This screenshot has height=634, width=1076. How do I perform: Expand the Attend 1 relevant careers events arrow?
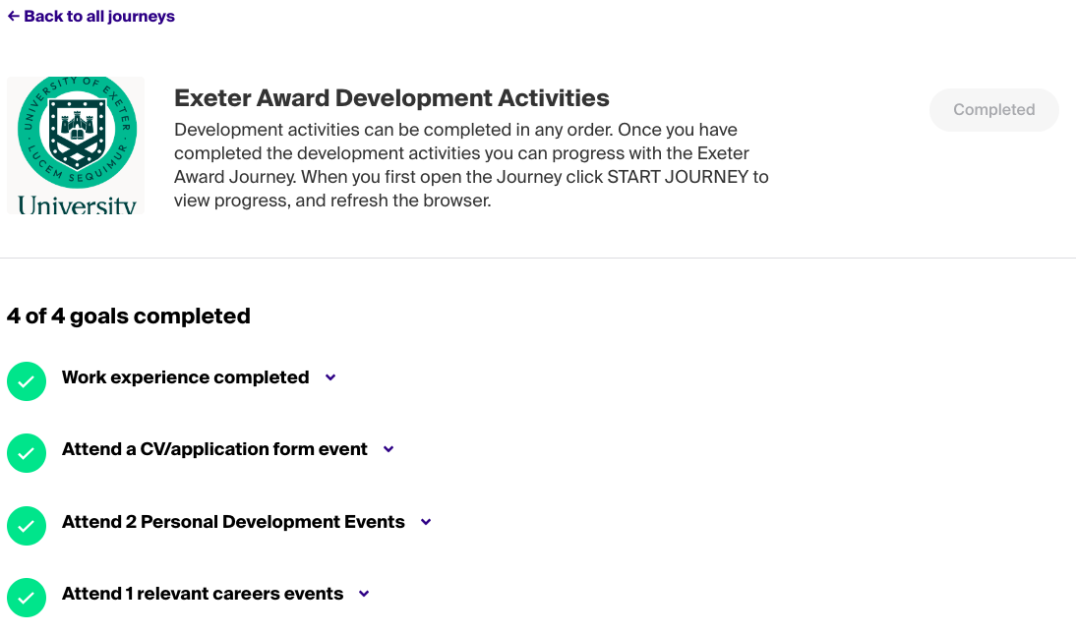tap(364, 594)
